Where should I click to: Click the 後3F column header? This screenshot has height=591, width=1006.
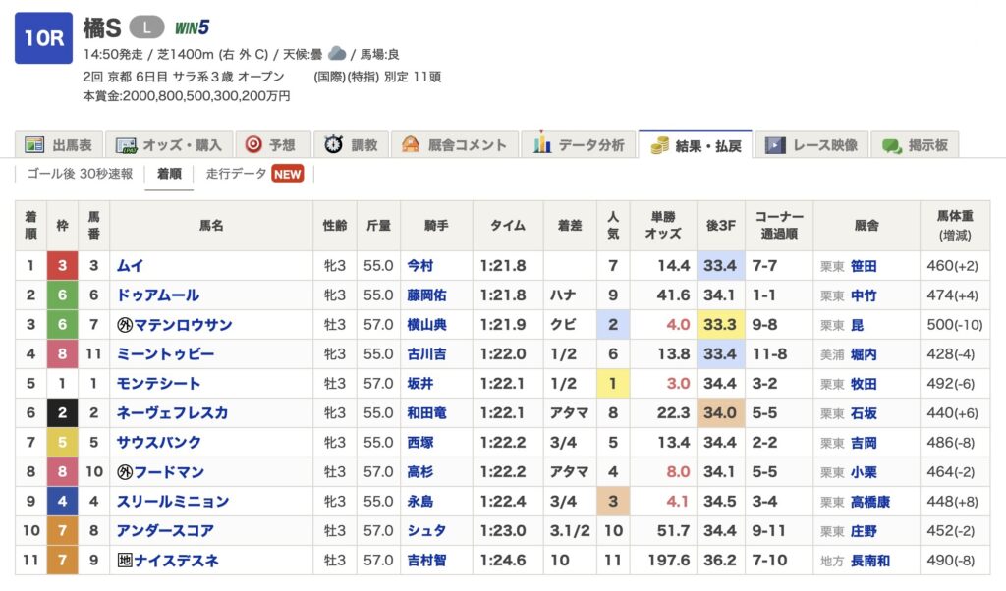[x=720, y=226]
